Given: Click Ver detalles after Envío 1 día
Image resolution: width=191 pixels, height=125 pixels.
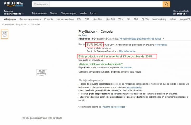Looking at the screenshot, I should coord(126,68).
